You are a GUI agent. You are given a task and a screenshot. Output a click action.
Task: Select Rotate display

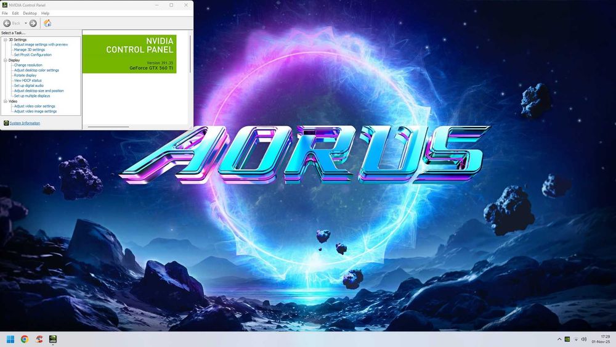pos(25,75)
